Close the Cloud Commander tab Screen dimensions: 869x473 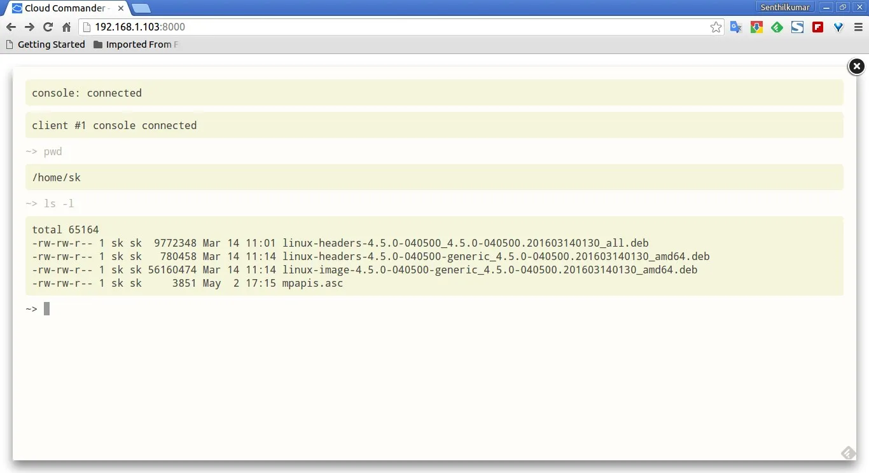[121, 8]
